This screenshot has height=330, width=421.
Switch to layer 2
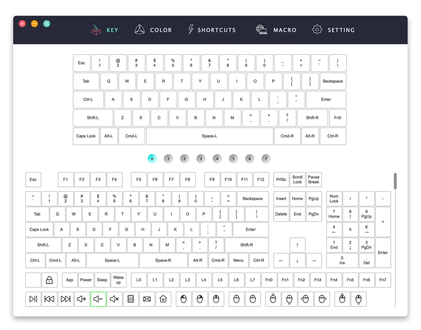(x=184, y=159)
